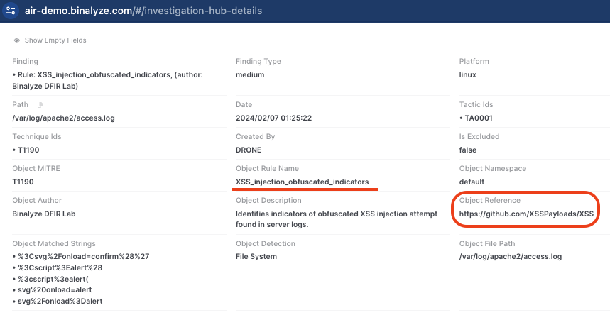Image resolution: width=610 pixels, height=315 pixels.
Task: Click the Object Namespace value default
Action: pos(473,182)
